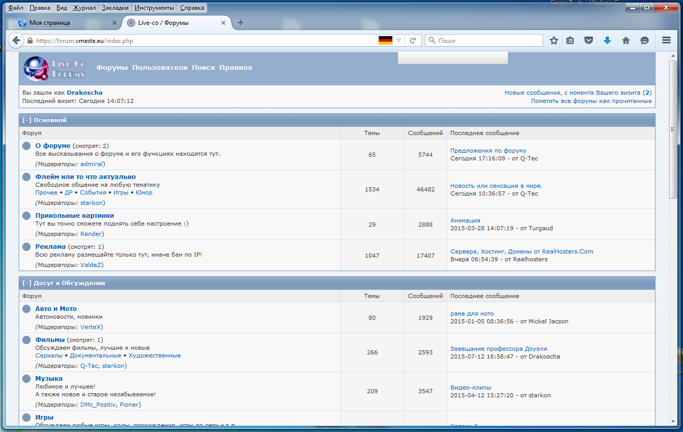
Task: Open the Инструменты menu
Action: (x=154, y=8)
